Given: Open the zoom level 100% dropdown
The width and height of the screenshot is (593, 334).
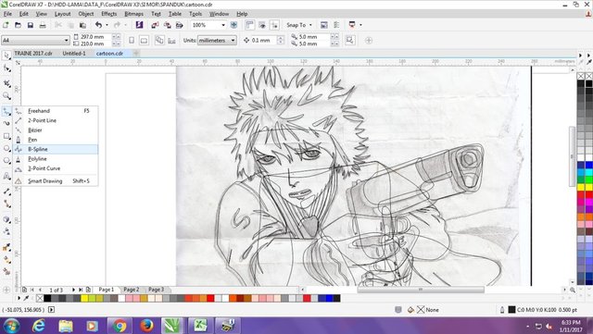Looking at the screenshot, I should 223,25.
